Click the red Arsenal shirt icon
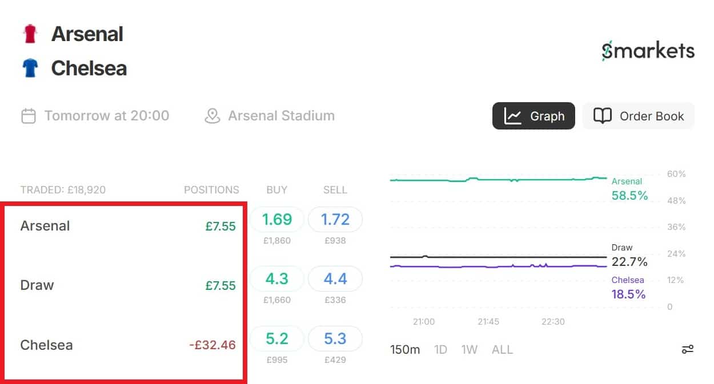 coord(30,34)
